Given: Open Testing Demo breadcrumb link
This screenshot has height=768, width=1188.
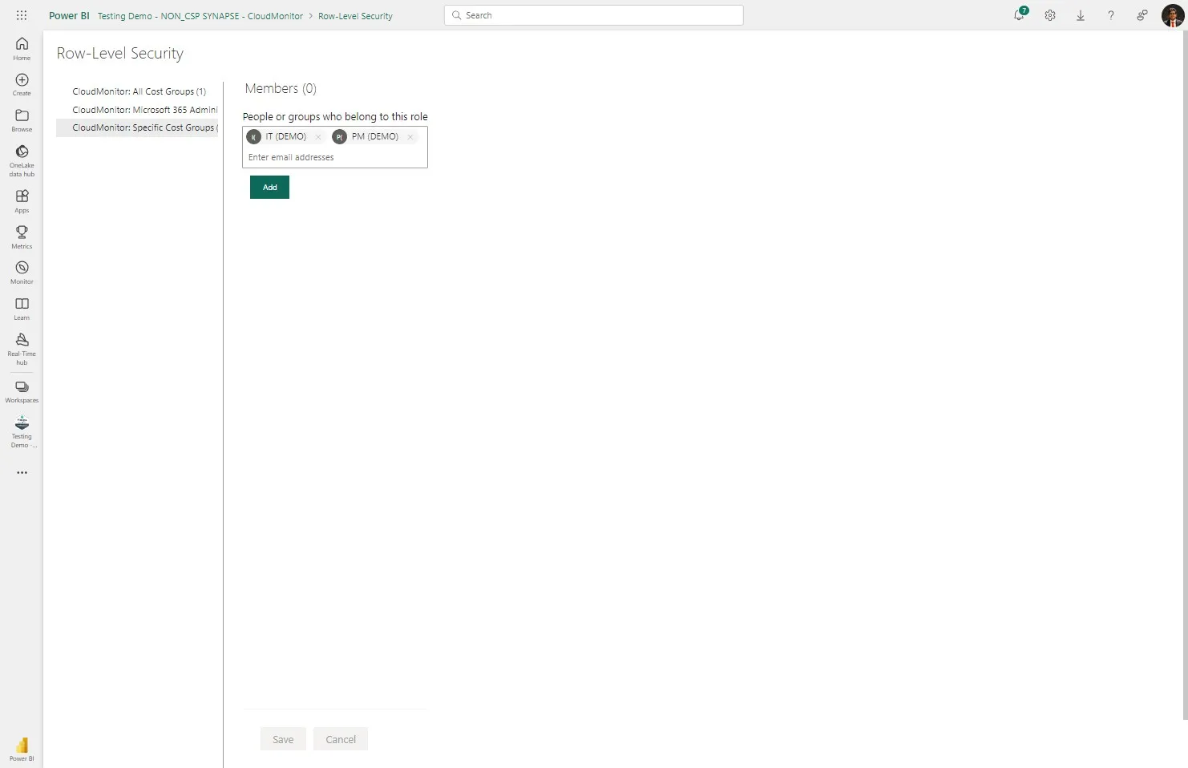Looking at the screenshot, I should click(200, 16).
